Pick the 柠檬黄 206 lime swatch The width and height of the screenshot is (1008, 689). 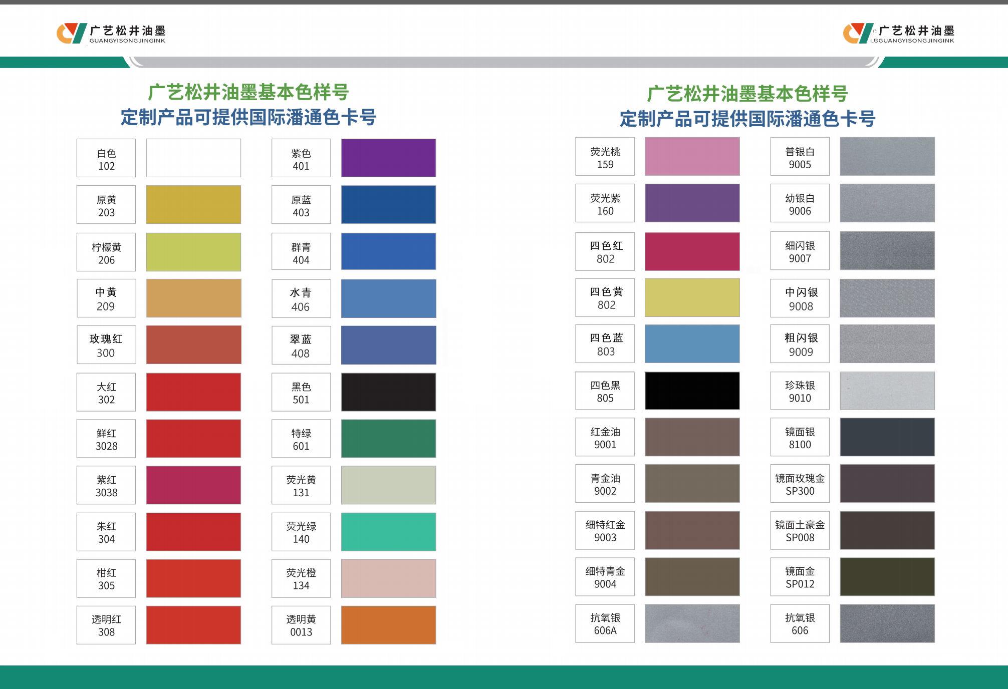click(193, 252)
